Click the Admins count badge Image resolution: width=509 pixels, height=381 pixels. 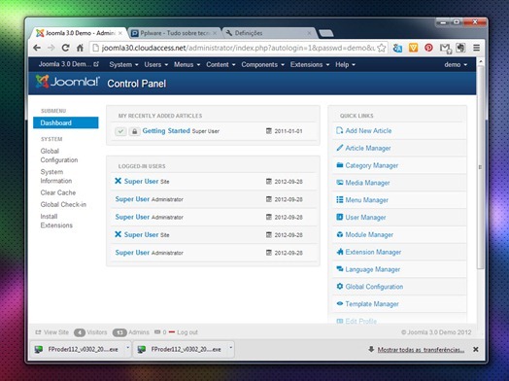tap(119, 332)
